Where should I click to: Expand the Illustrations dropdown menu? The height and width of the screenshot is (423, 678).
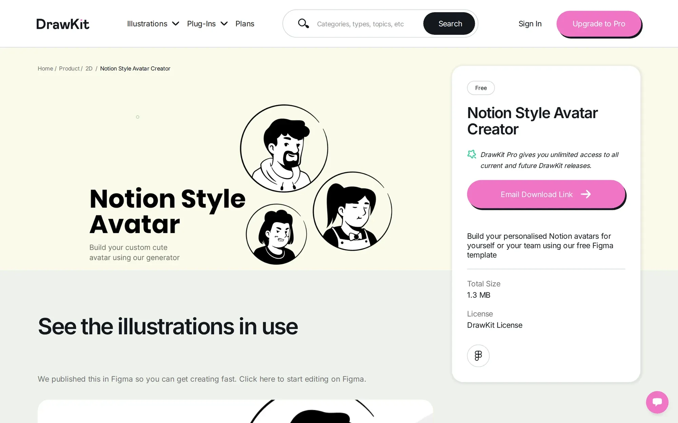tap(153, 24)
